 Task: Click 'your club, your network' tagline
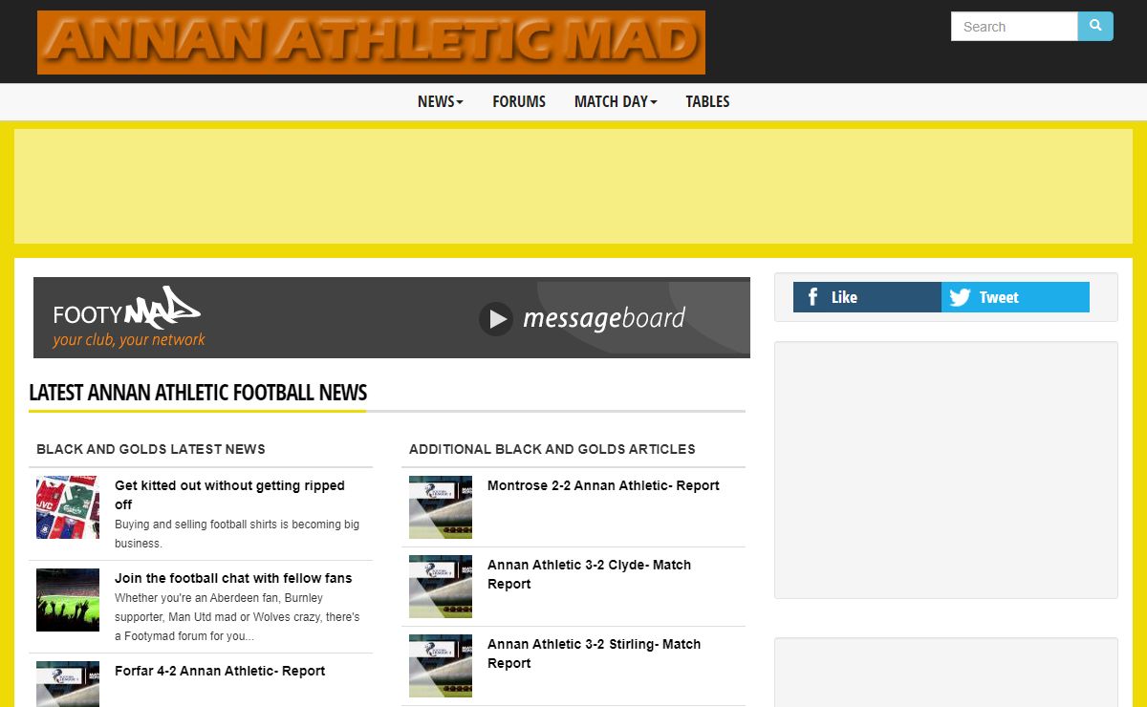(129, 340)
